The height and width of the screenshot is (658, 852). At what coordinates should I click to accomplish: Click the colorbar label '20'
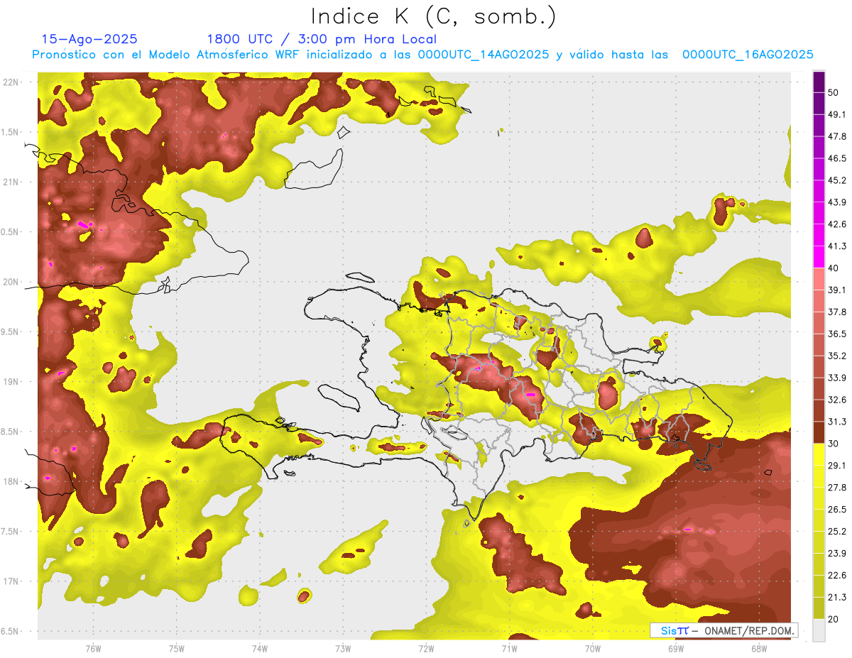pyautogui.click(x=834, y=619)
